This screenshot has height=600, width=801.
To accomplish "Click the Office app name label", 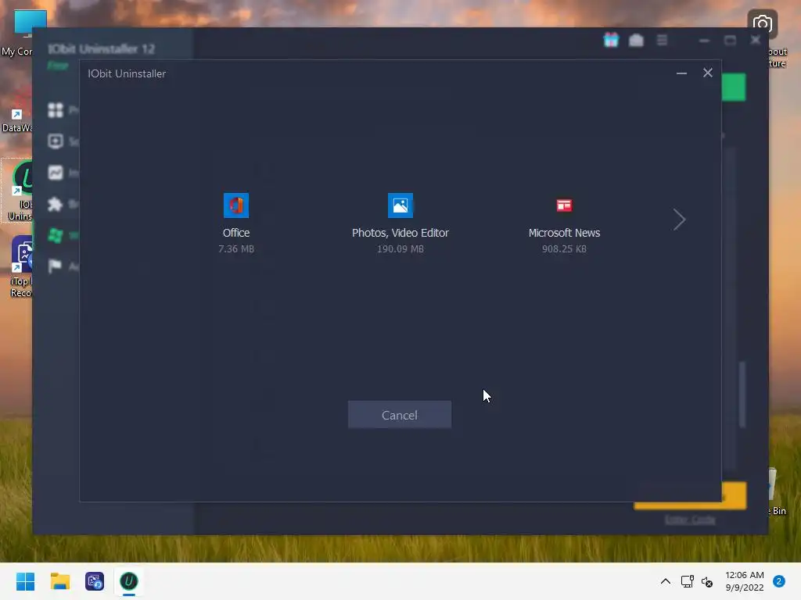I will (x=236, y=233).
